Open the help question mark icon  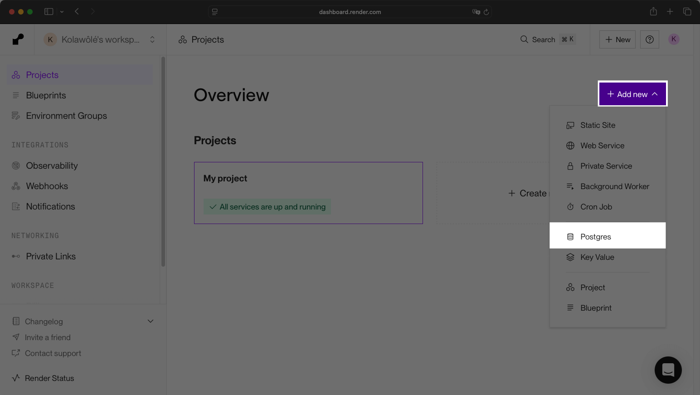click(650, 39)
